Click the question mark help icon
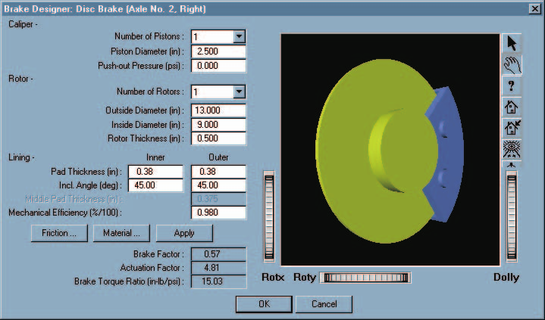Image resolution: width=545 pixels, height=320 pixels. click(512, 85)
